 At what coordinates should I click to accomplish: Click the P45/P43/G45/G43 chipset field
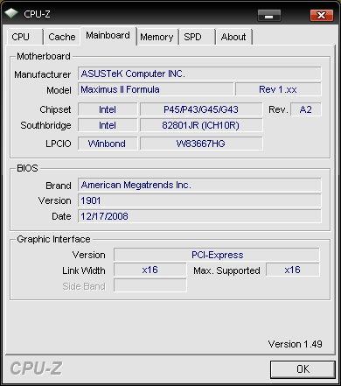(x=201, y=109)
